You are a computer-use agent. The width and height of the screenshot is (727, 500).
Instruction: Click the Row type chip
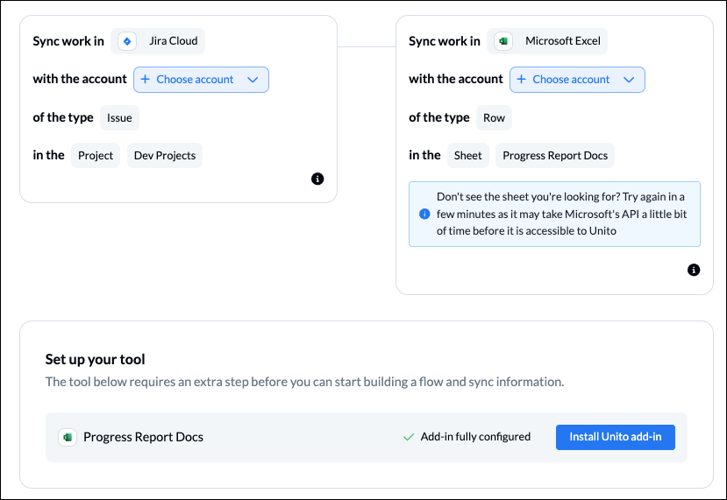[495, 117]
